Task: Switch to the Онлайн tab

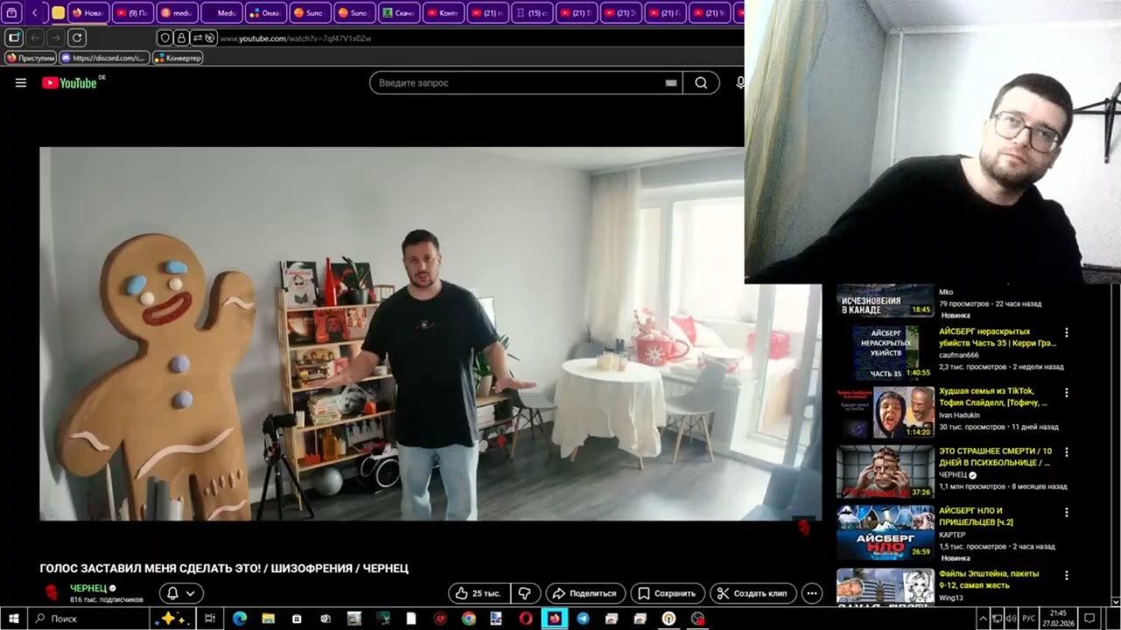Action: [265, 13]
